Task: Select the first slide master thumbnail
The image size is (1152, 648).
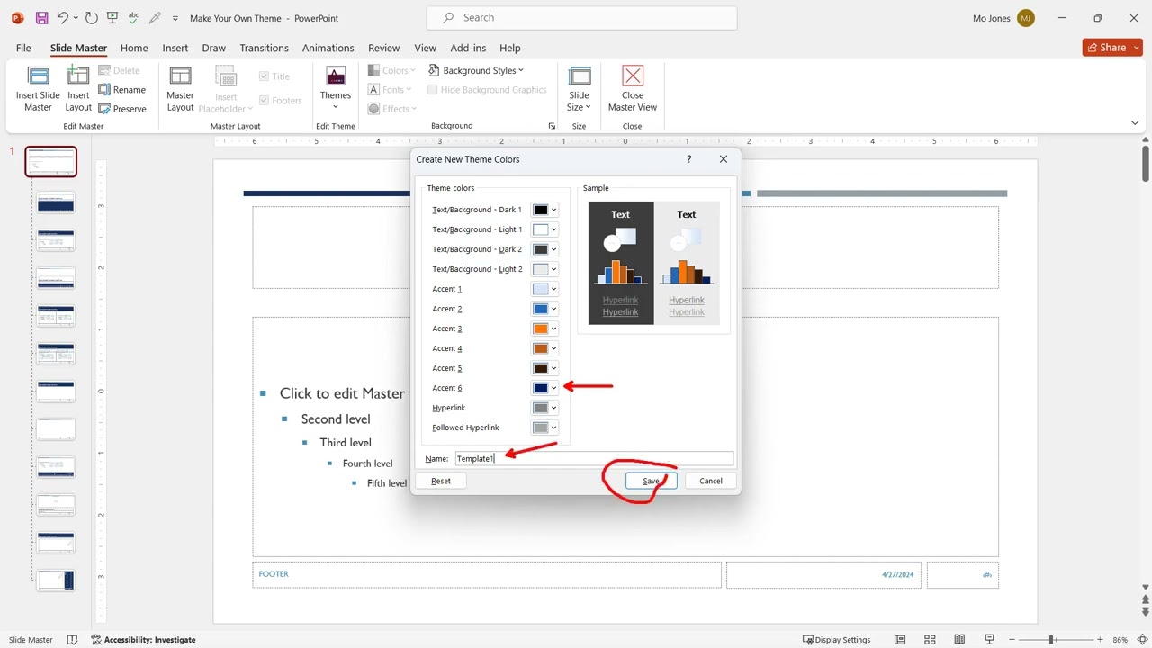Action: pos(51,162)
